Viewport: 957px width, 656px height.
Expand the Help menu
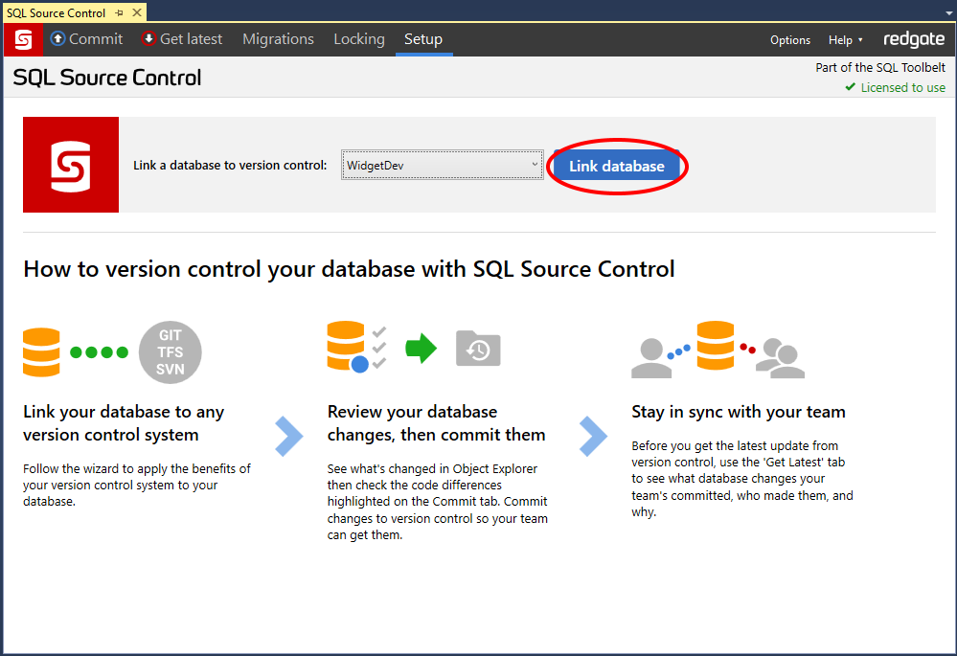pos(845,40)
